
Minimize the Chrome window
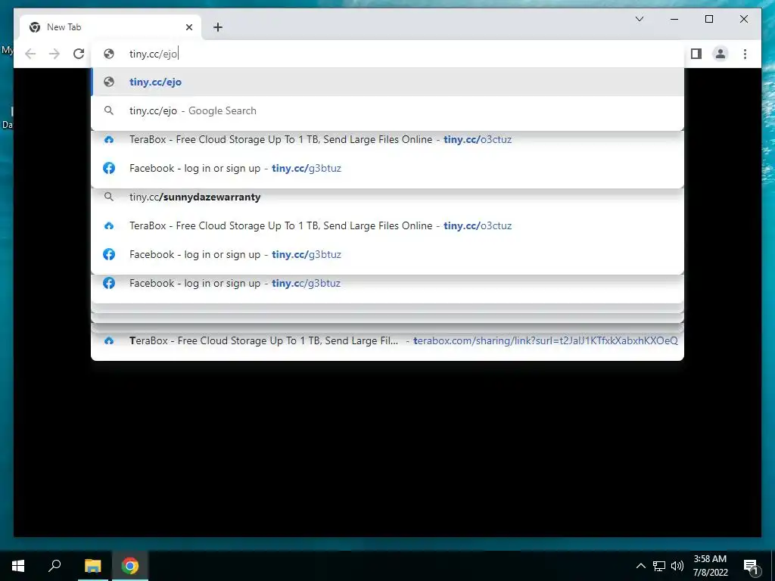tap(674, 19)
